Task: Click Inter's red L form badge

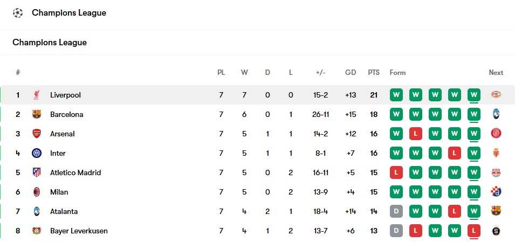Action: pos(454,153)
